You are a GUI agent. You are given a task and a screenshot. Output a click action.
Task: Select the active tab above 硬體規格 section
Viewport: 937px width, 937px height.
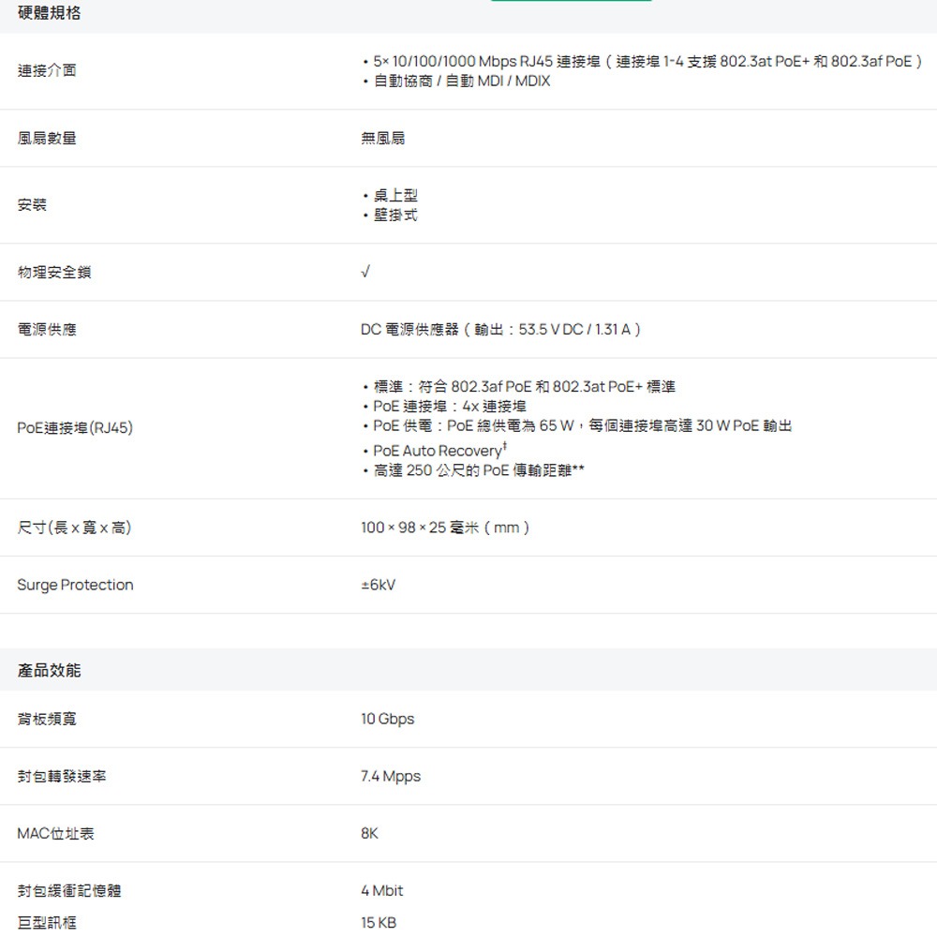tap(571, 3)
